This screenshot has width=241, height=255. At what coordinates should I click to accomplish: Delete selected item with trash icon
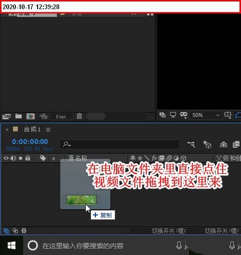(79, 116)
